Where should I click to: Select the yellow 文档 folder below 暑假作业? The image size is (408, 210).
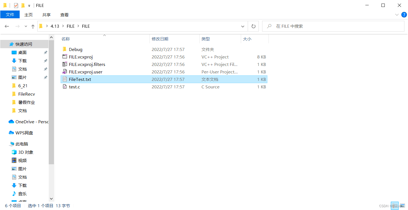point(22,111)
